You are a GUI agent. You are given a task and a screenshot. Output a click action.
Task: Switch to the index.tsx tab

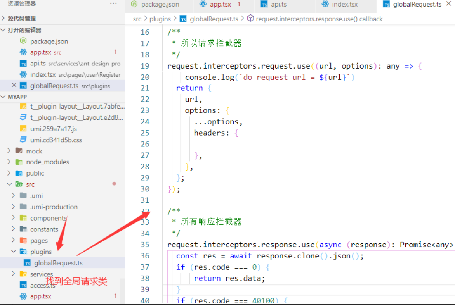tap(345, 4)
